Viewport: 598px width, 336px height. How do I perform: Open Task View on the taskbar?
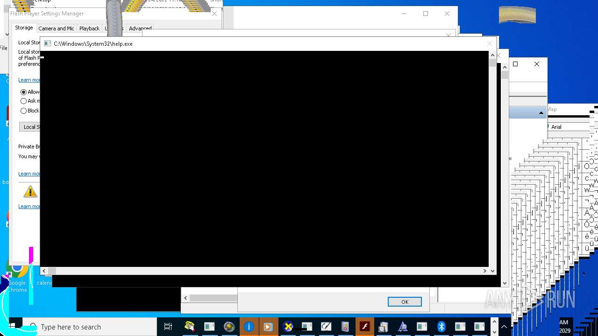(168, 327)
